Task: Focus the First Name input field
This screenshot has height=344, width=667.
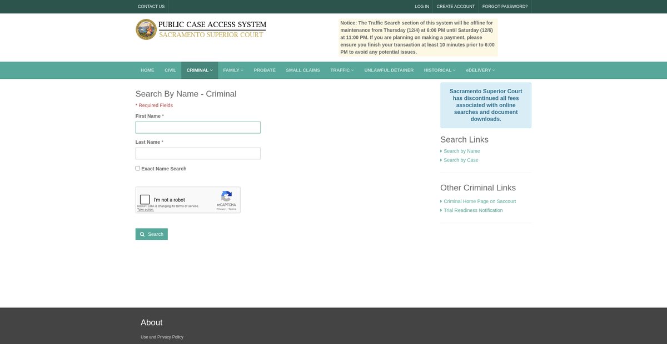Action: [198, 128]
